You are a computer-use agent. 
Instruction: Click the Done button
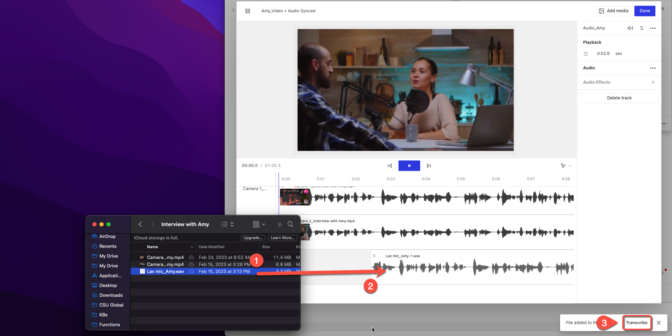click(x=645, y=11)
